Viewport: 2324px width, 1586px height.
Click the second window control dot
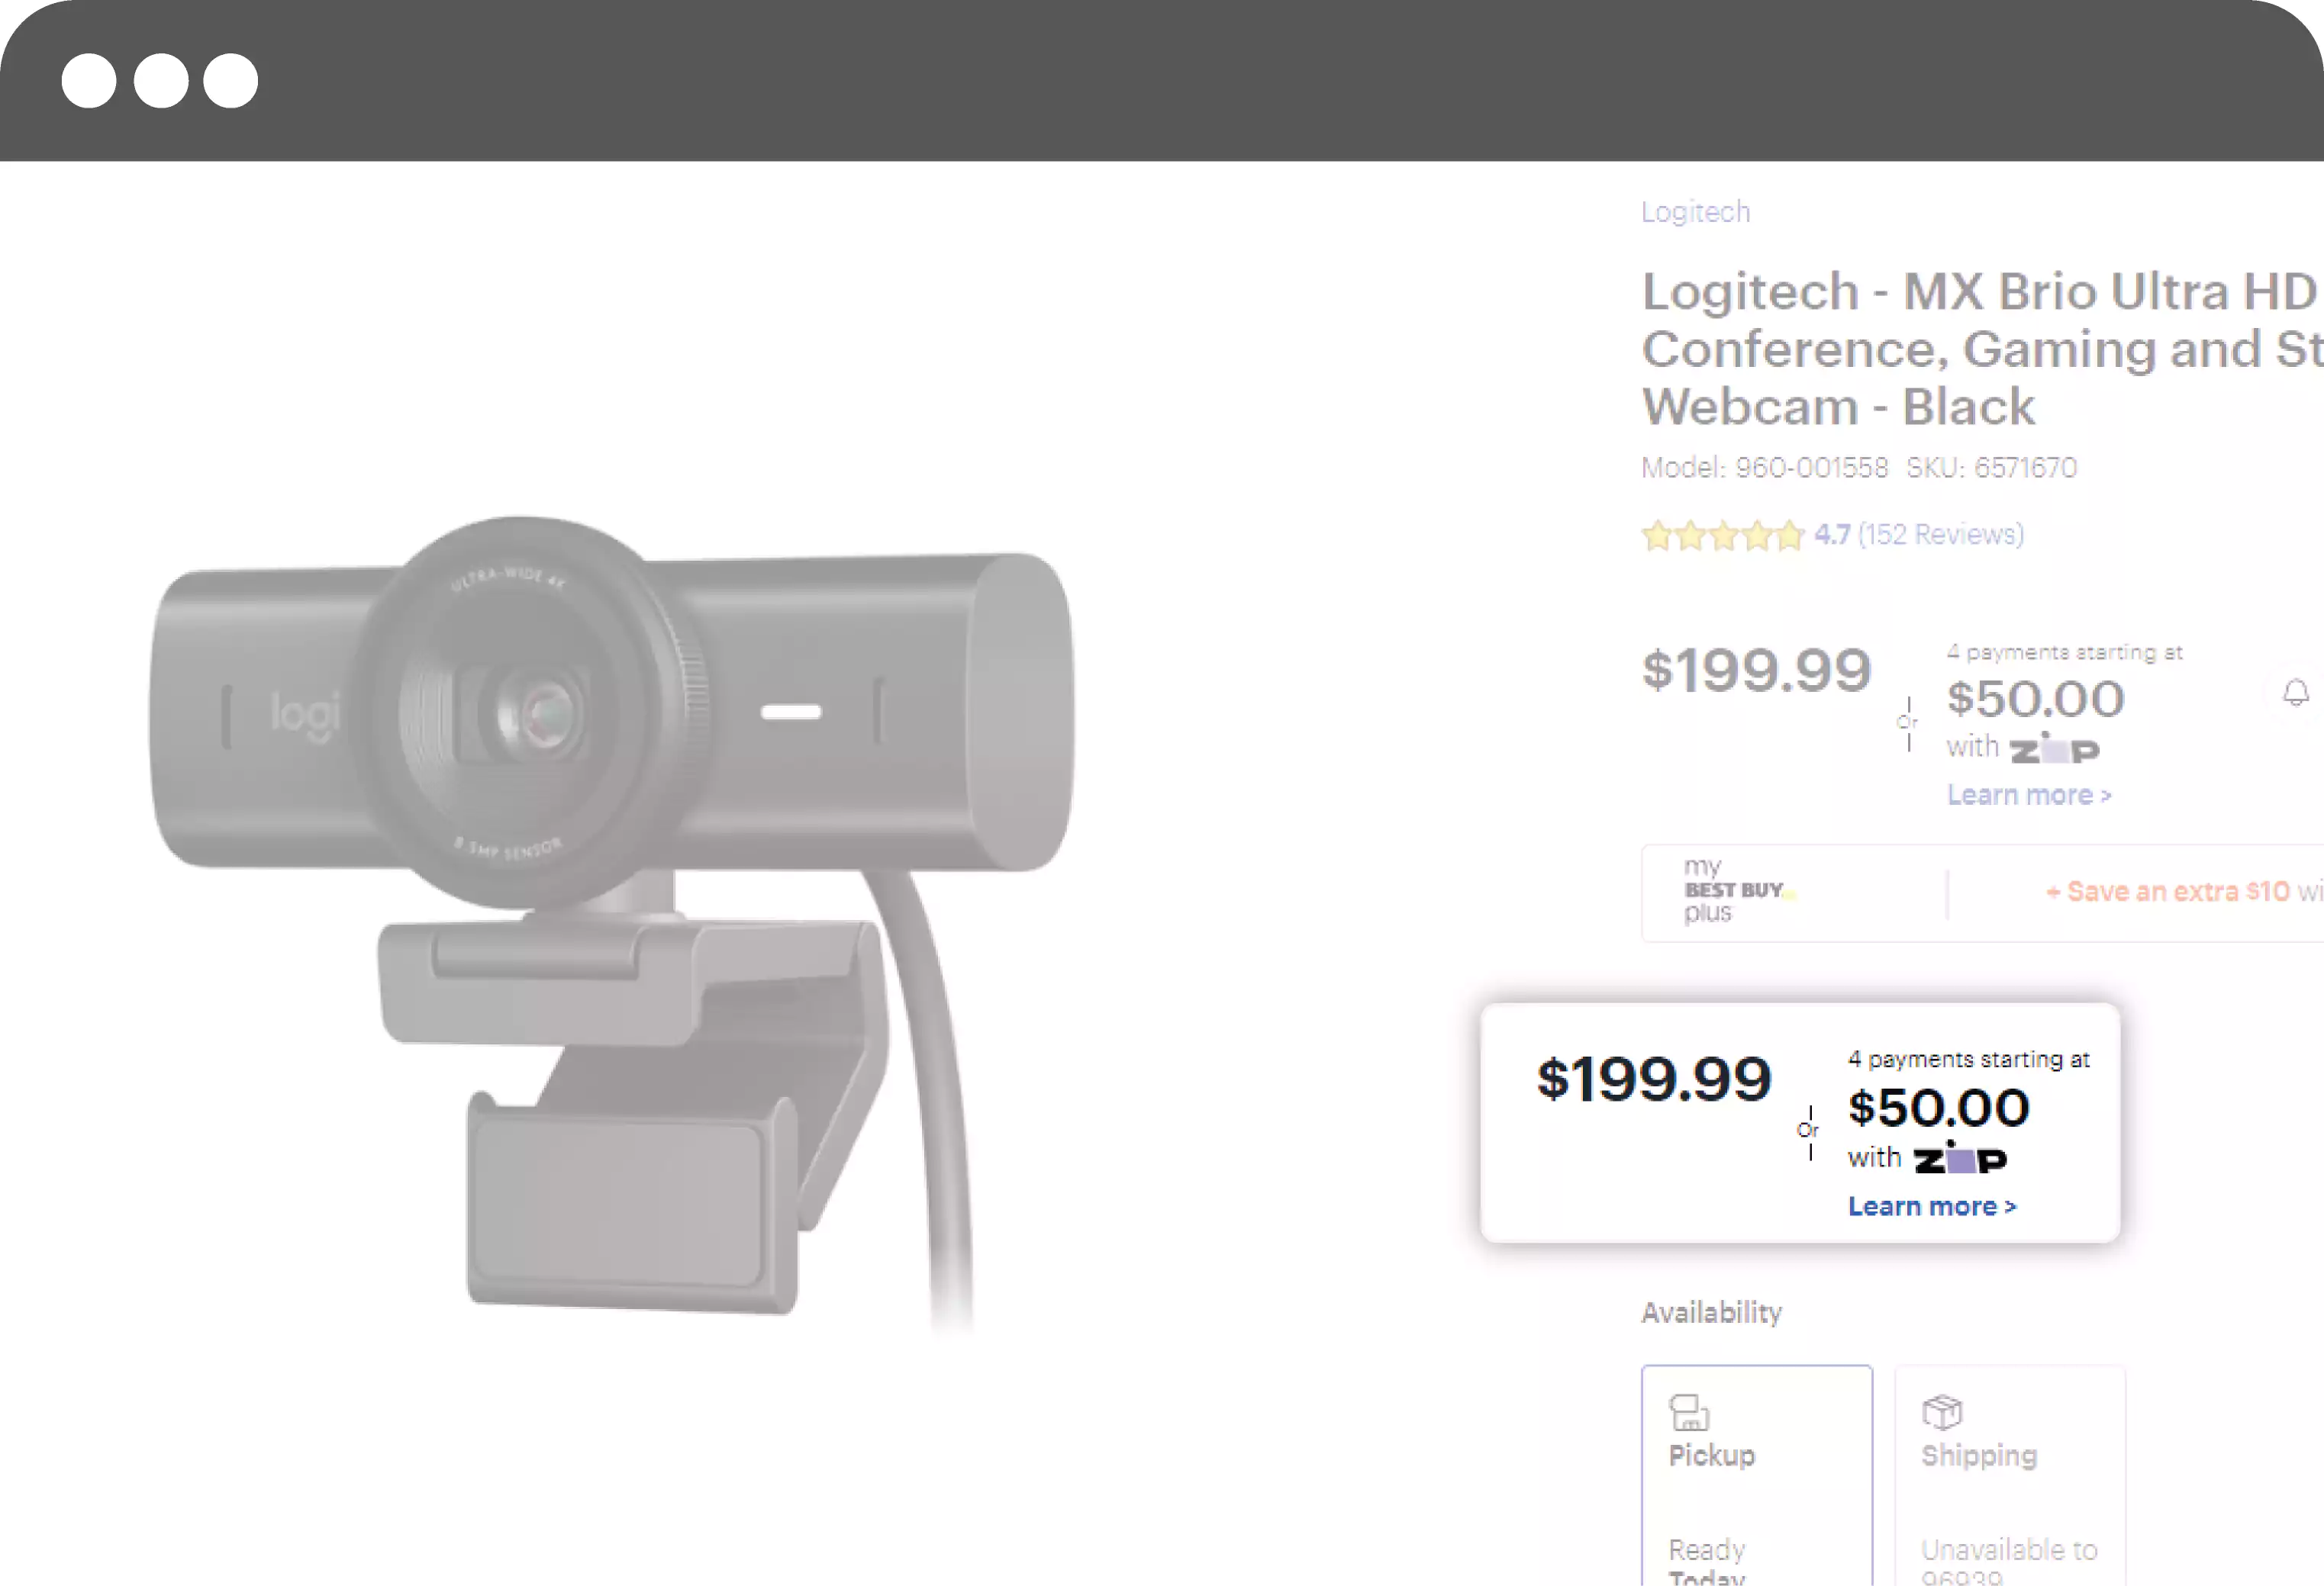click(161, 80)
